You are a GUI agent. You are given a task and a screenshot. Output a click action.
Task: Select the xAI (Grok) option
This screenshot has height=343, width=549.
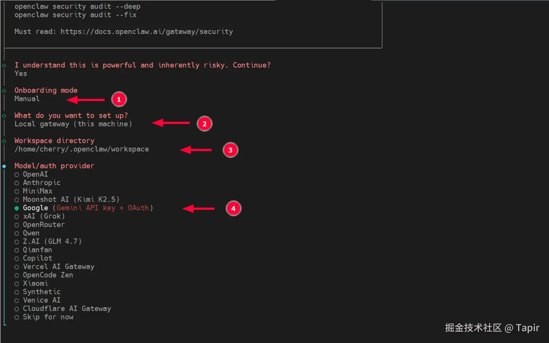[43, 216]
